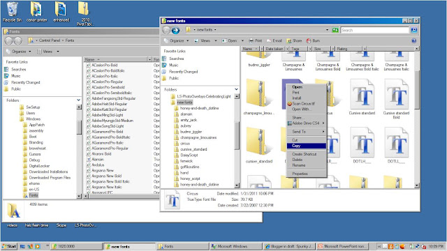Select the circus folder in the tree
The width and height of the screenshot is (447, 251).
(184, 144)
